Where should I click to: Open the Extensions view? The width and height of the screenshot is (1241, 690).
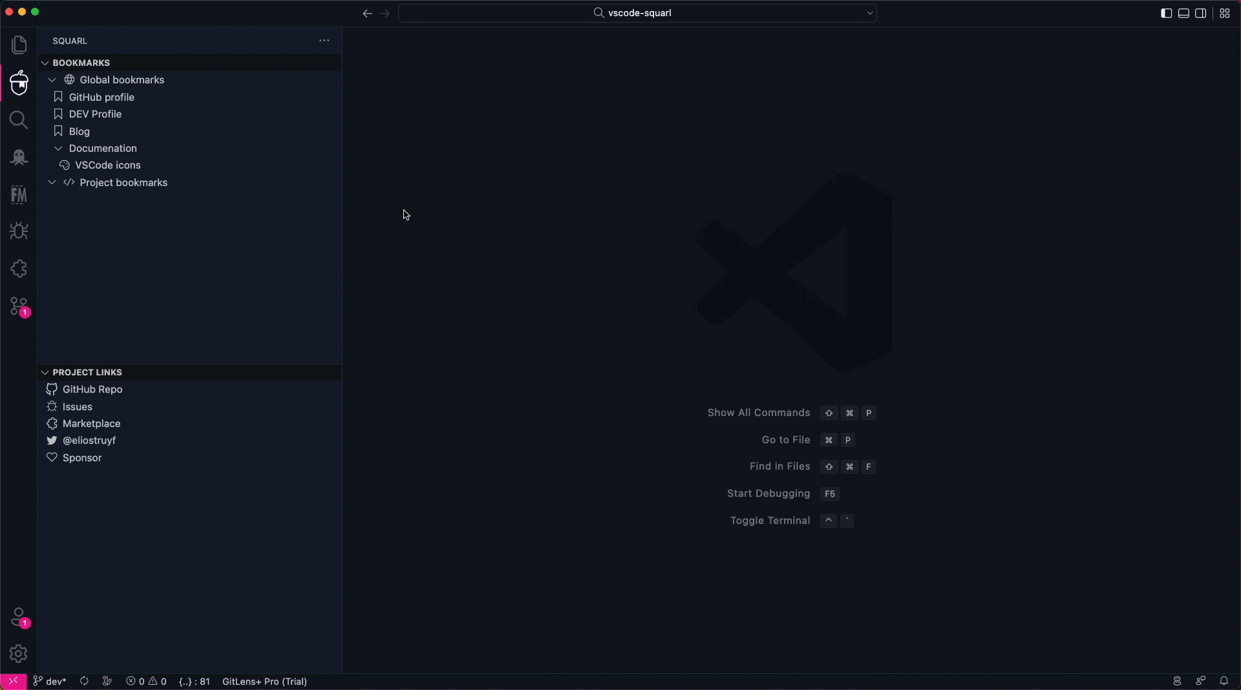point(19,268)
